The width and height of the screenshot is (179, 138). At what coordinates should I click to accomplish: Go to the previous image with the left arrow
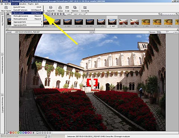click(x=91, y=32)
